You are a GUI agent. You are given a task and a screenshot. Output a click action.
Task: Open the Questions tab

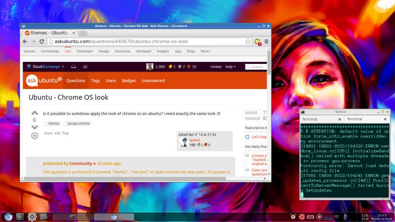76,81
